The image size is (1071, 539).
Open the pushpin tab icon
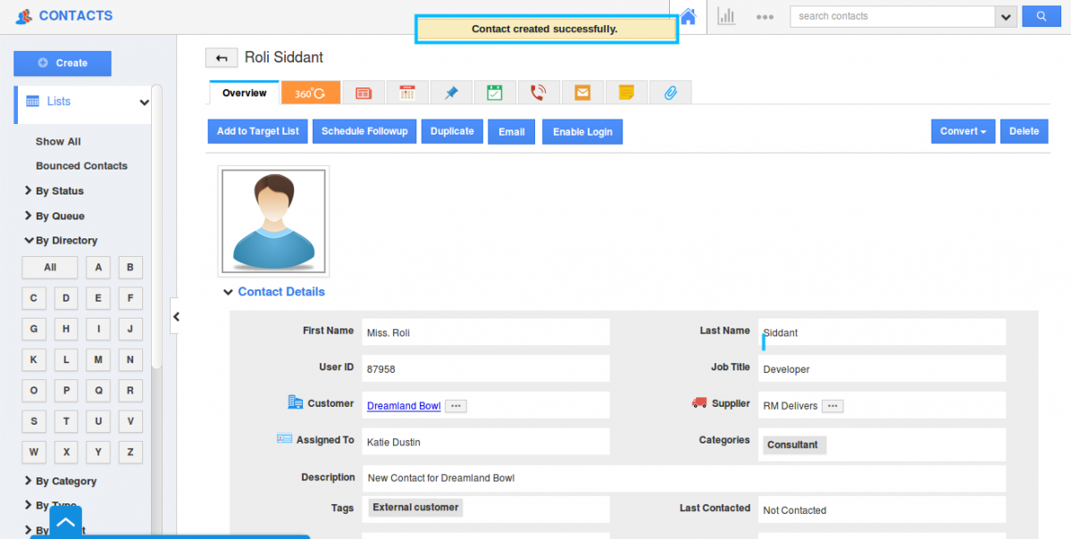[451, 93]
